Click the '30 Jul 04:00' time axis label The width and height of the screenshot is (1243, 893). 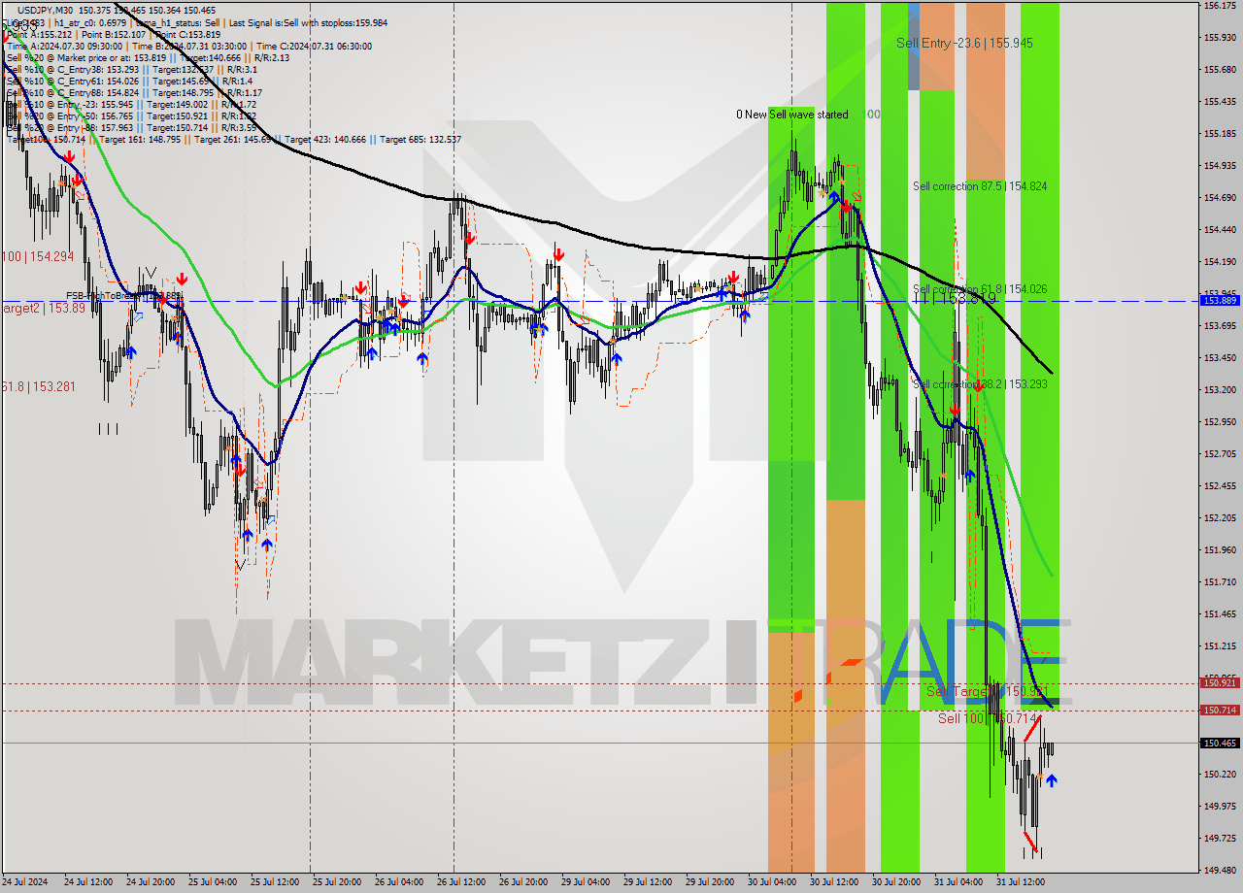pyautogui.click(x=772, y=882)
